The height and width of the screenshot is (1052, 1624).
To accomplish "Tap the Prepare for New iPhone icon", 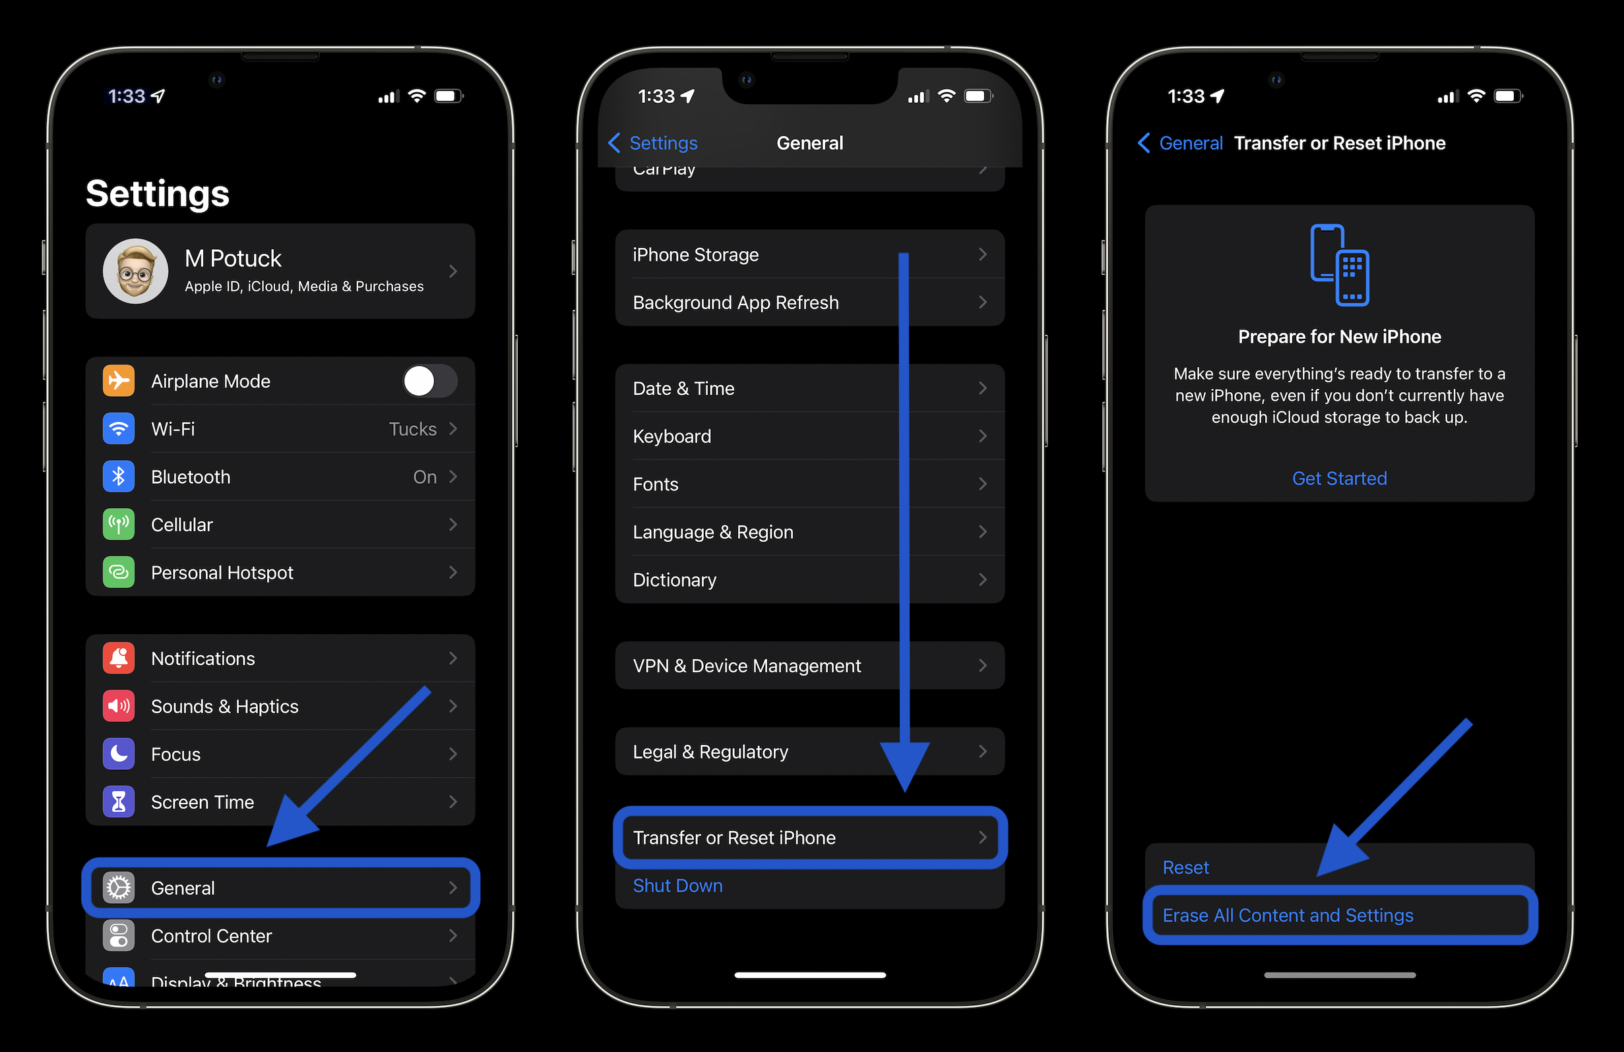I will 1340,263.
